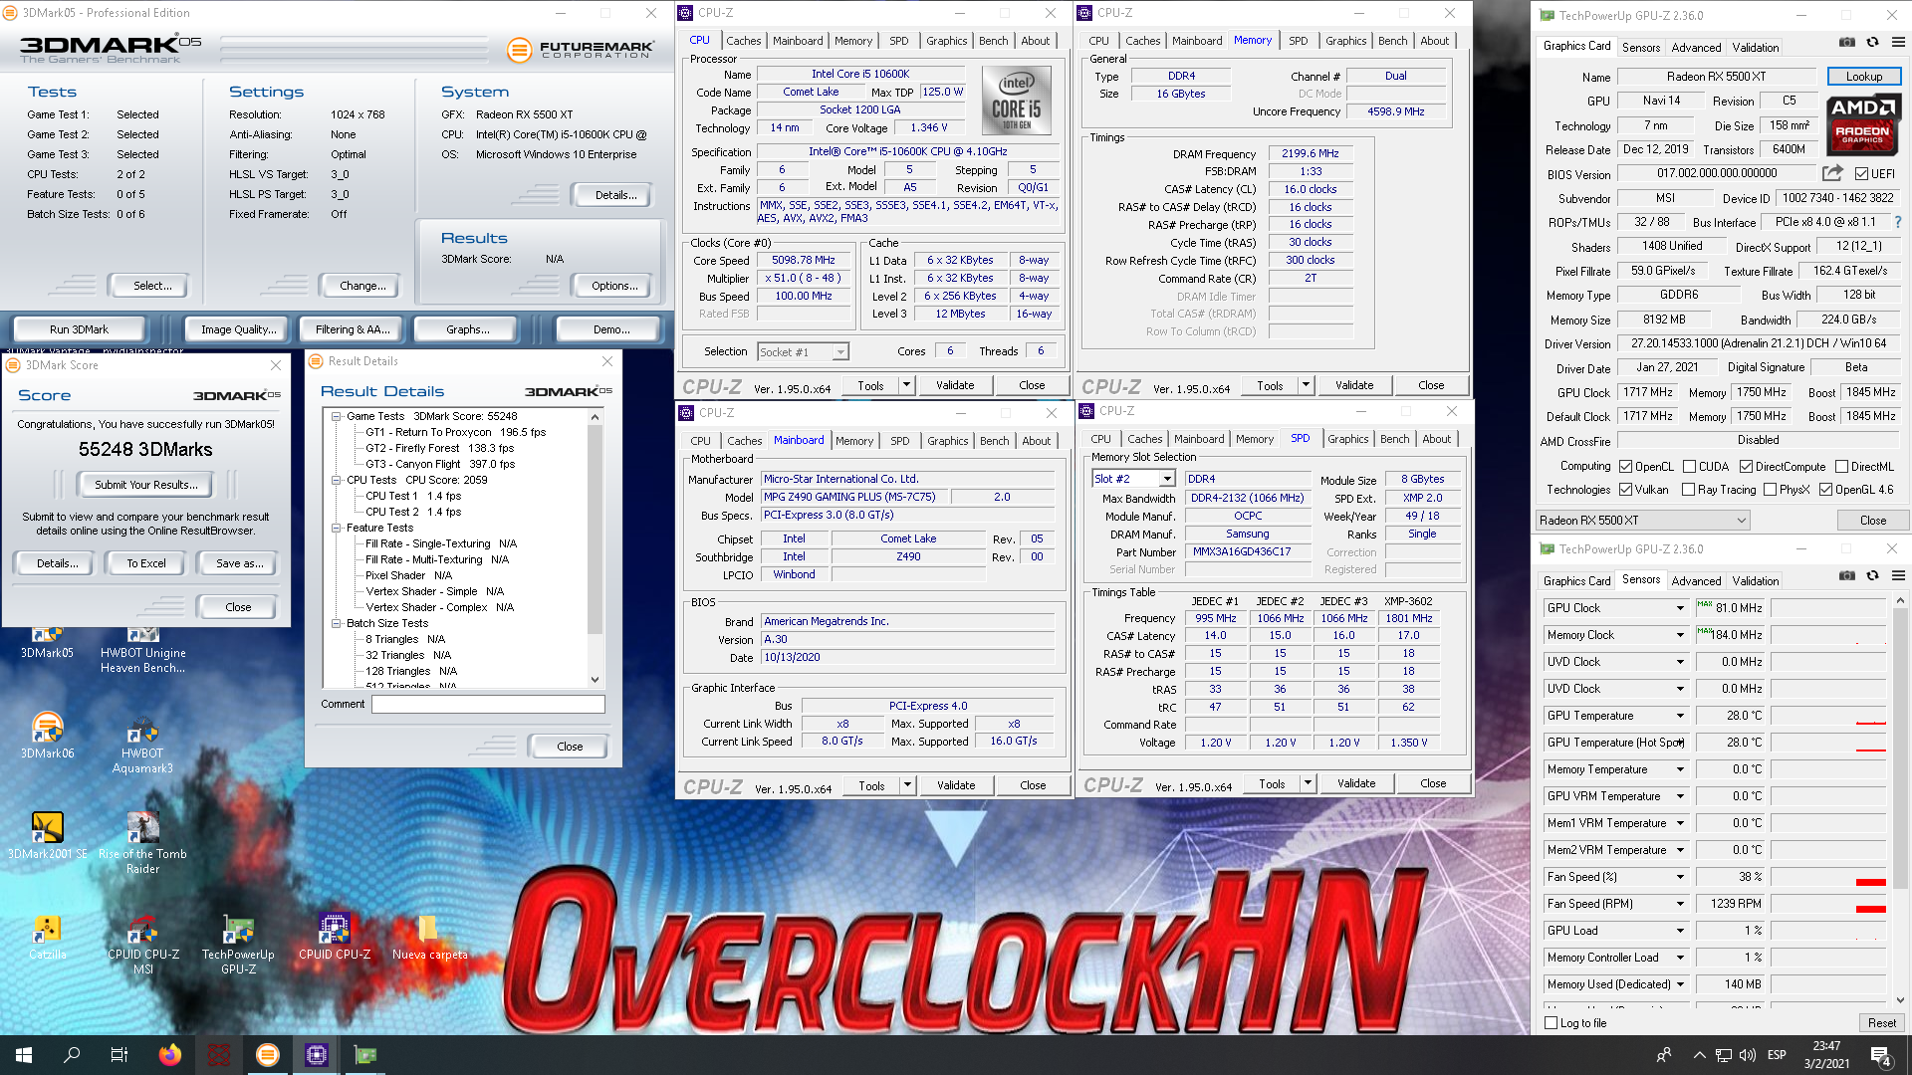Toggle the OpenCL checkbox
This screenshot has width=1912, height=1075.
click(1625, 467)
